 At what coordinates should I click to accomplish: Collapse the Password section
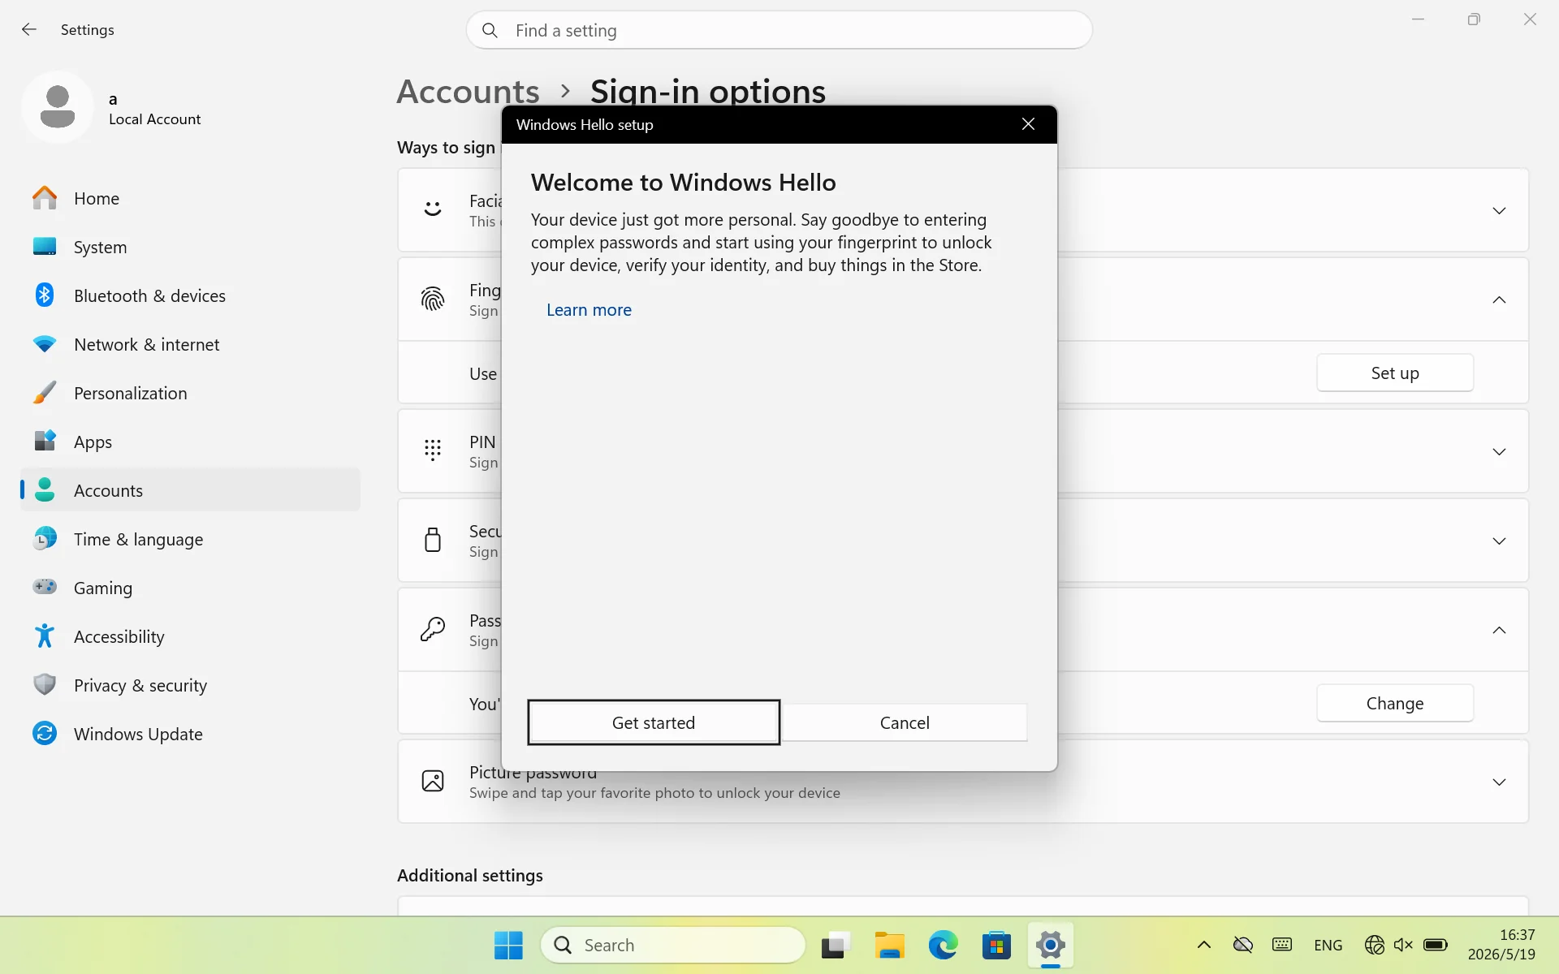pos(1499,631)
